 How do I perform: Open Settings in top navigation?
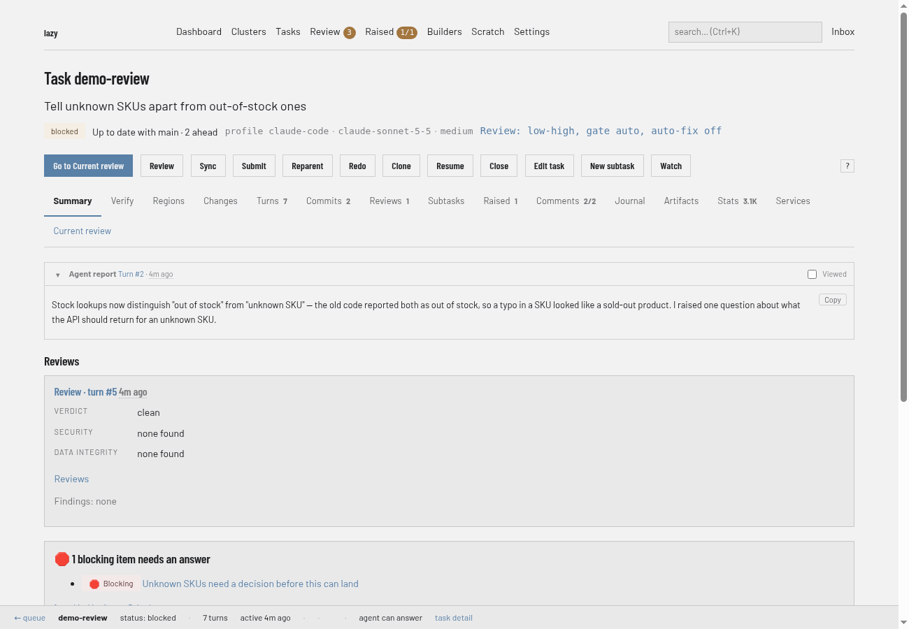click(531, 31)
